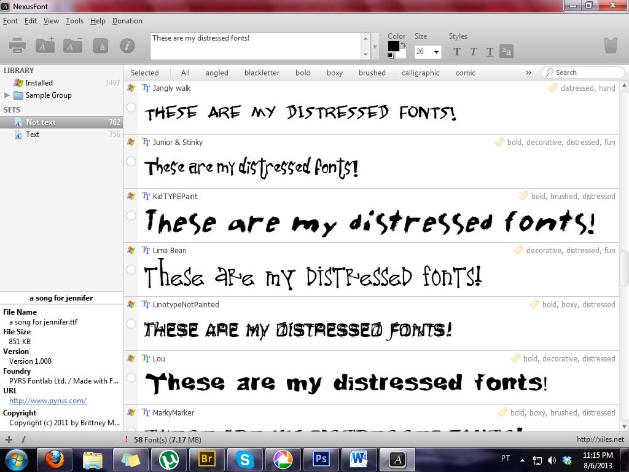629x472 pixels.
Task: Select the Lima Bean font radio button
Action: (131, 269)
